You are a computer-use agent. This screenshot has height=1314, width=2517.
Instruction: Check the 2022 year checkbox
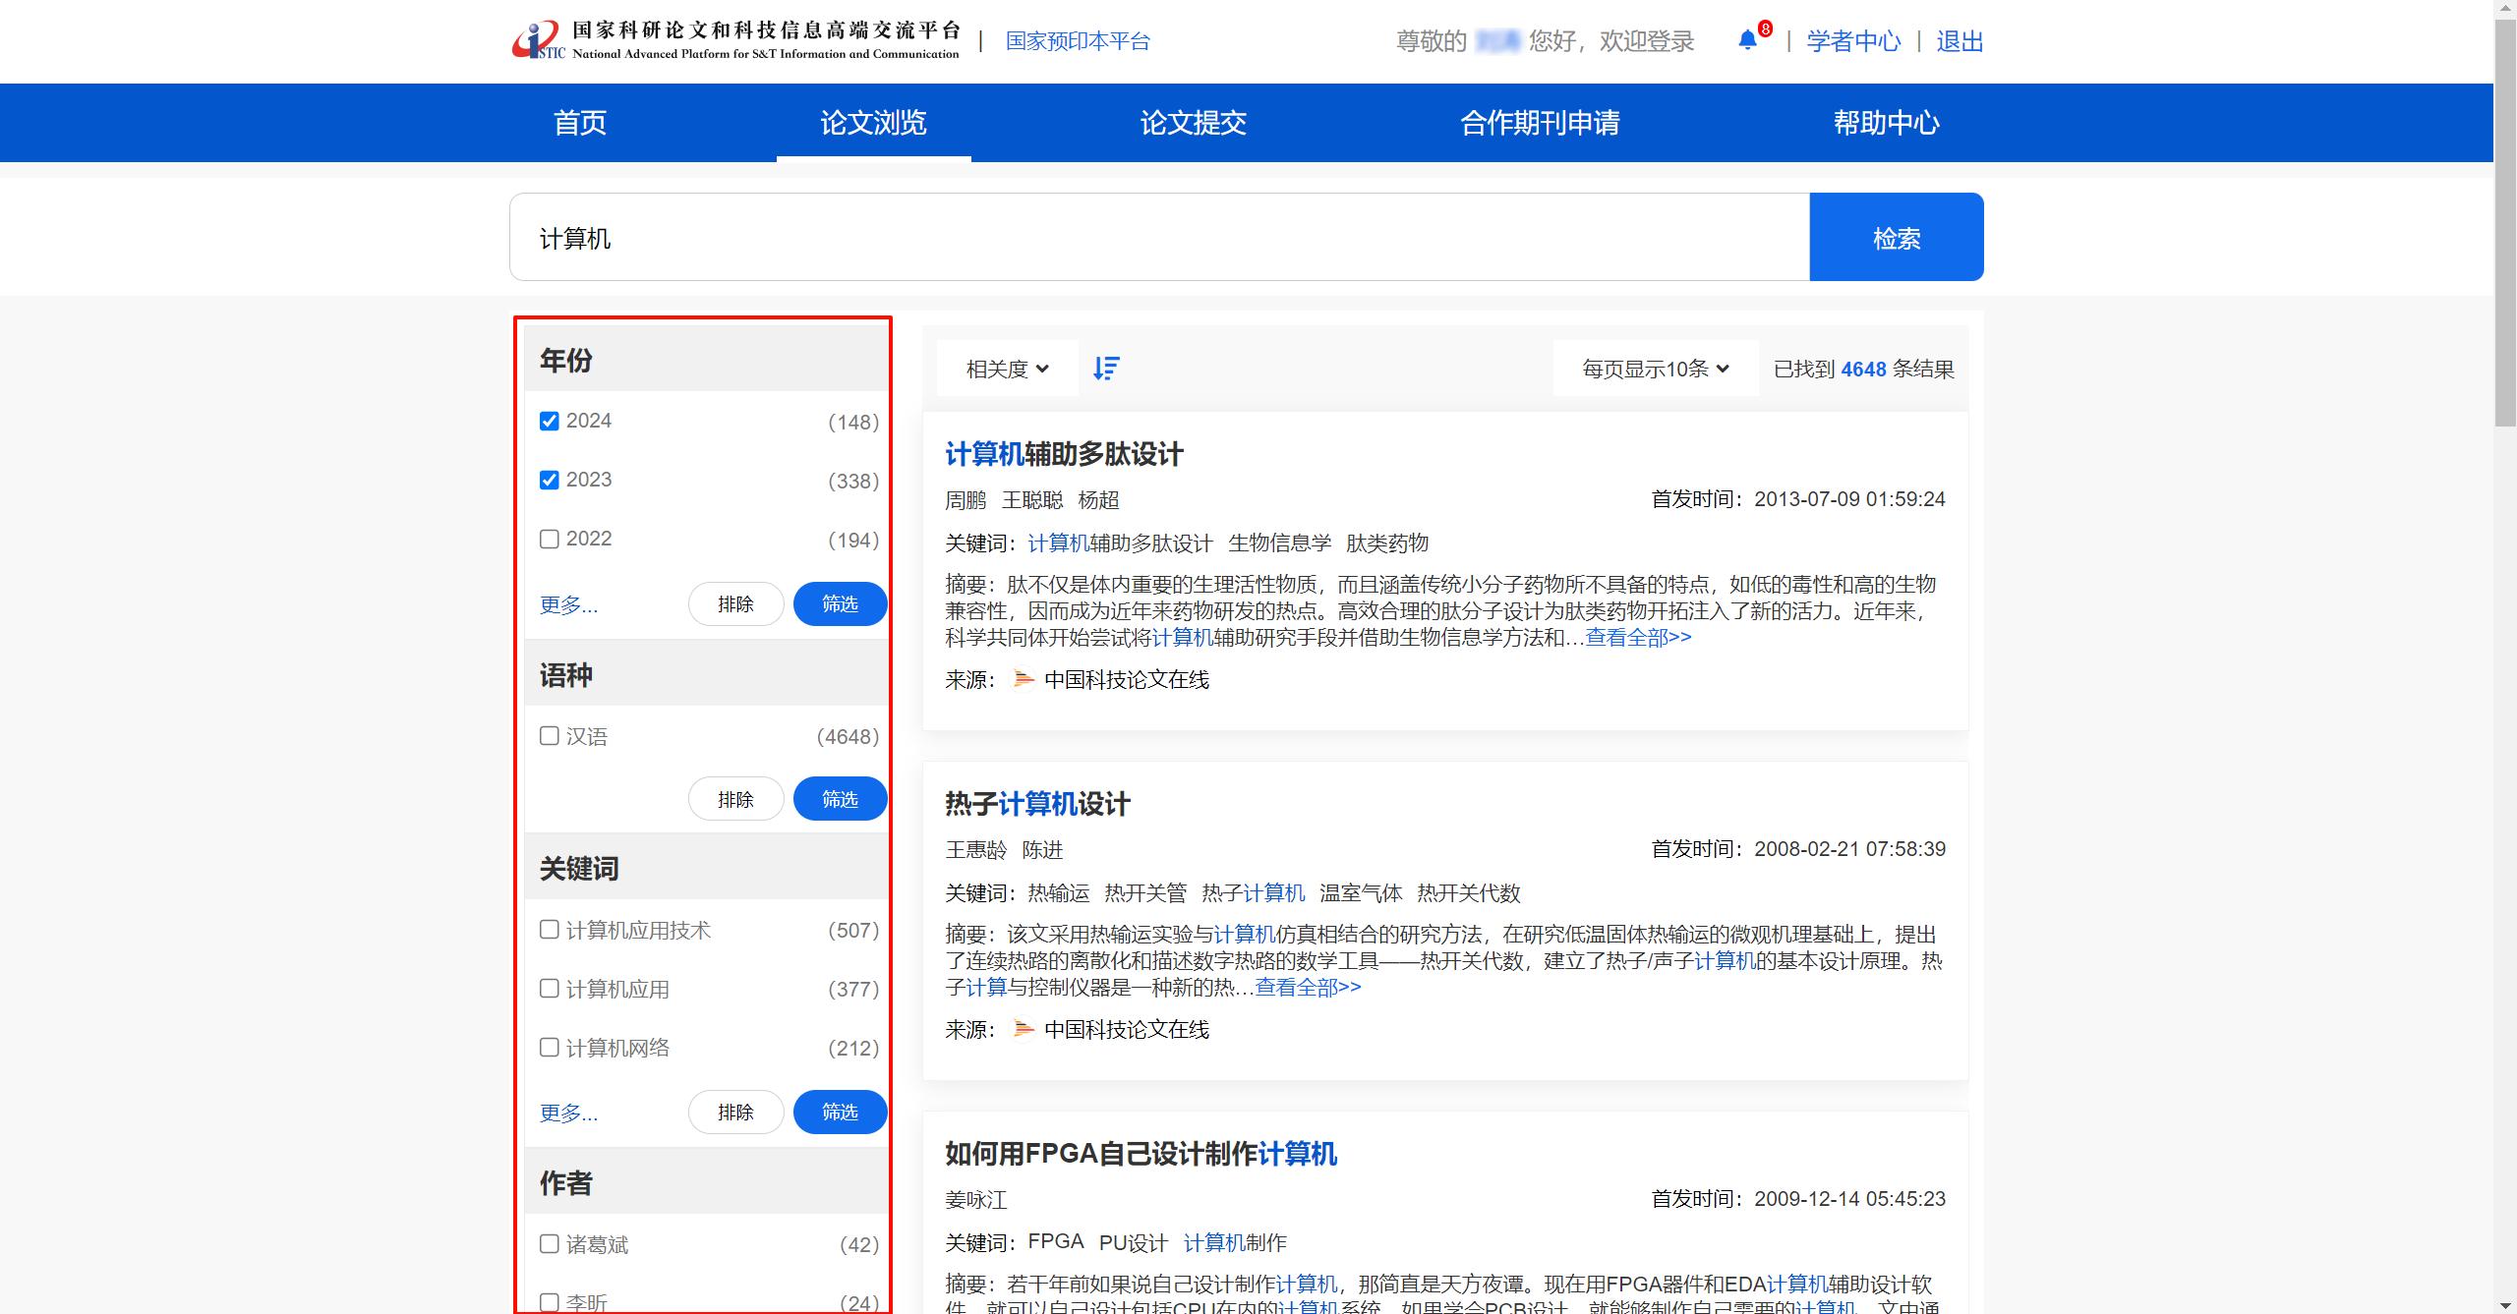[550, 540]
